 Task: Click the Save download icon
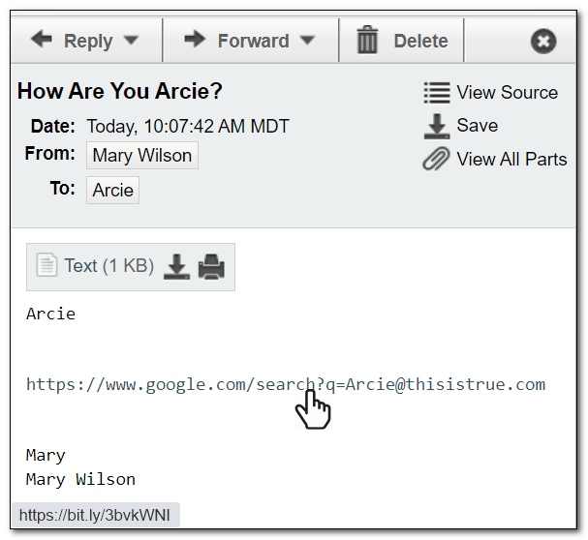click(x=437, y=126)
